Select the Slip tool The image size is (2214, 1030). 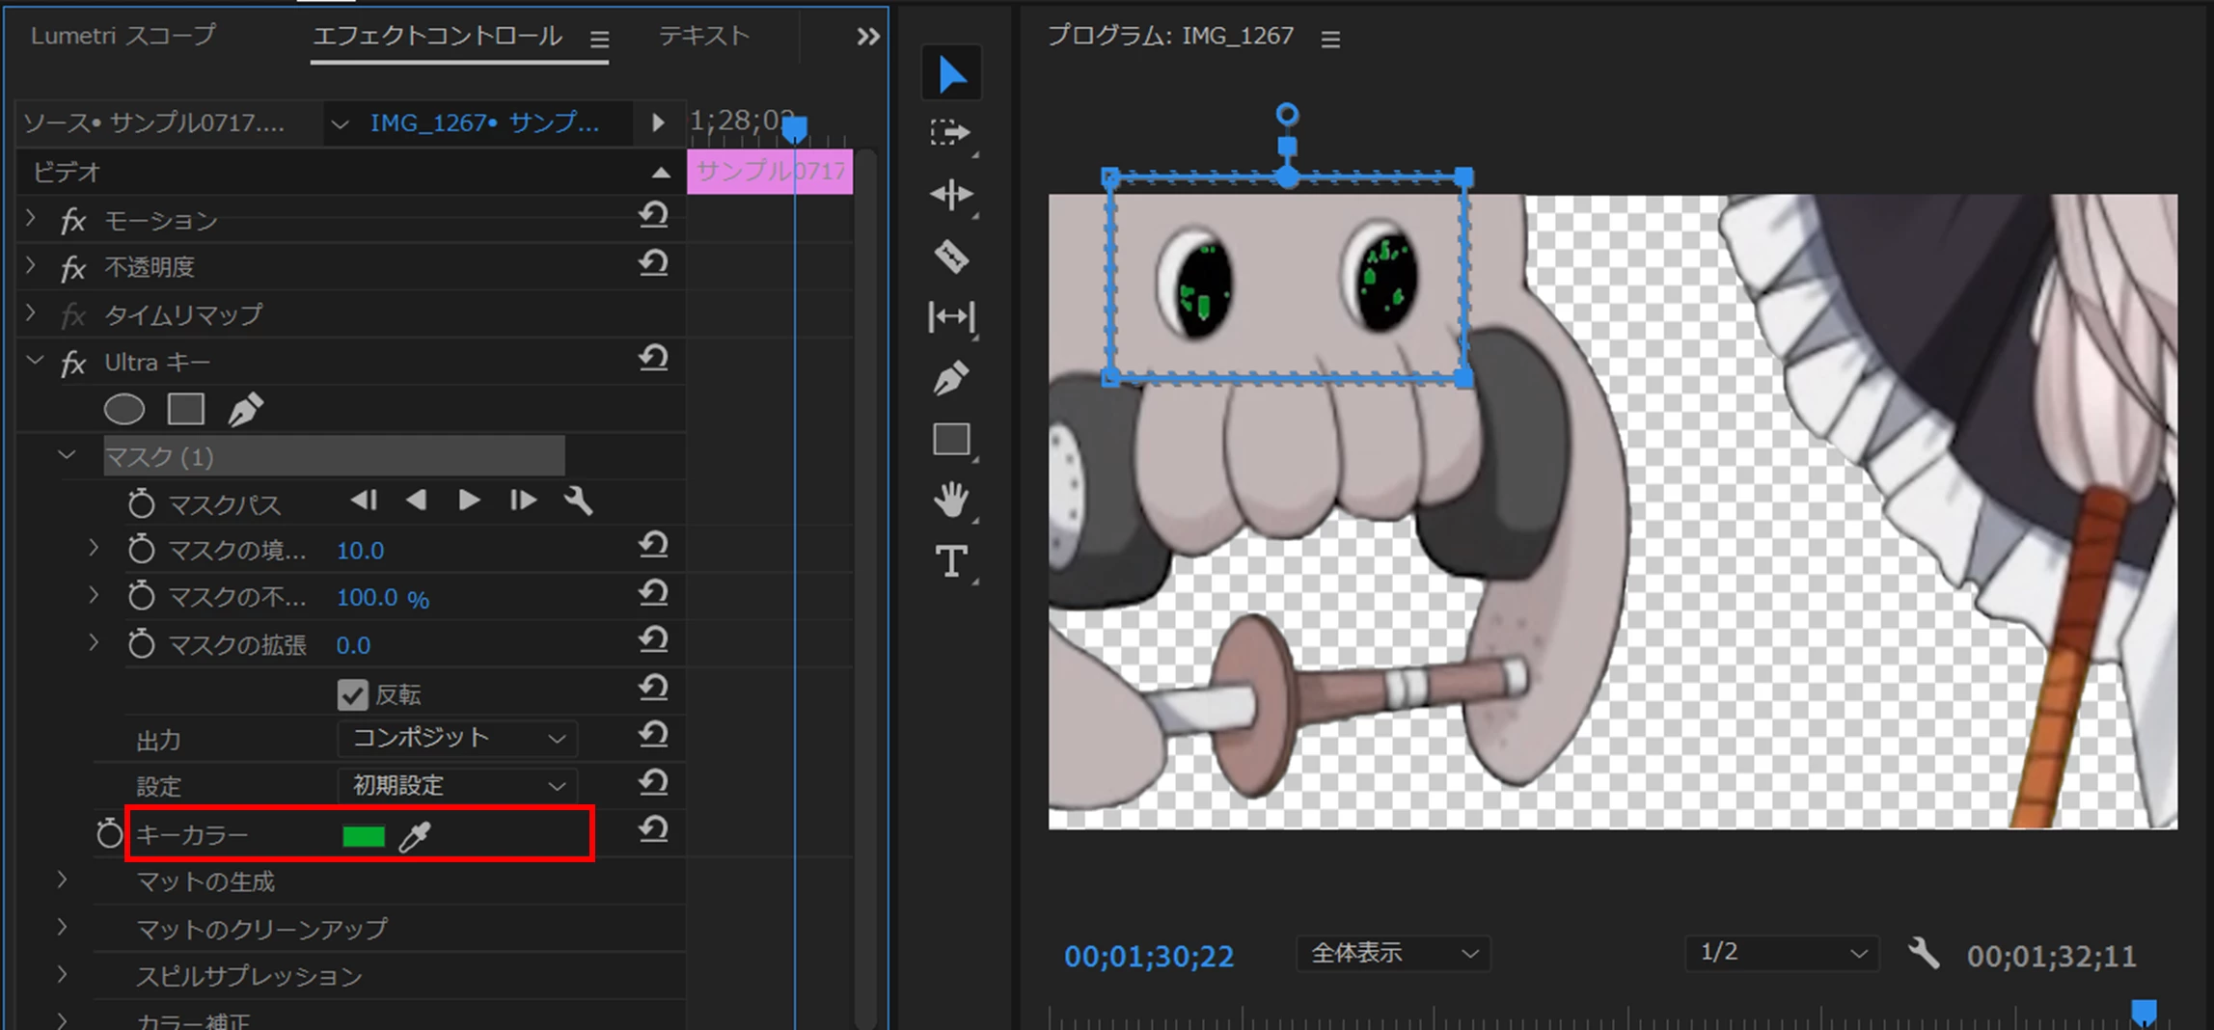point(951,317)
